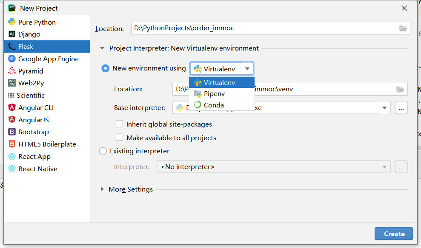Click the Pyramid project type icon
421x248 pixels.
(12, 71)
